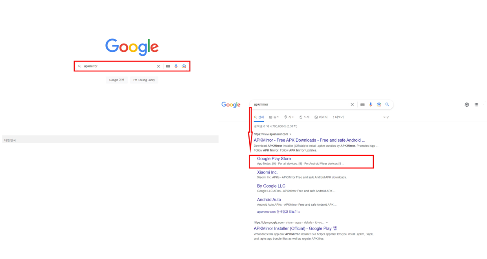487x259 pixels.
Task: Open the Xiaomi Inc. sitelink
Action: click(267, 172)
